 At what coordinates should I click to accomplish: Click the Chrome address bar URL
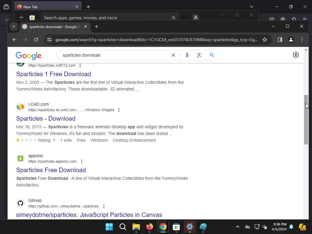[x=156, y=40]
